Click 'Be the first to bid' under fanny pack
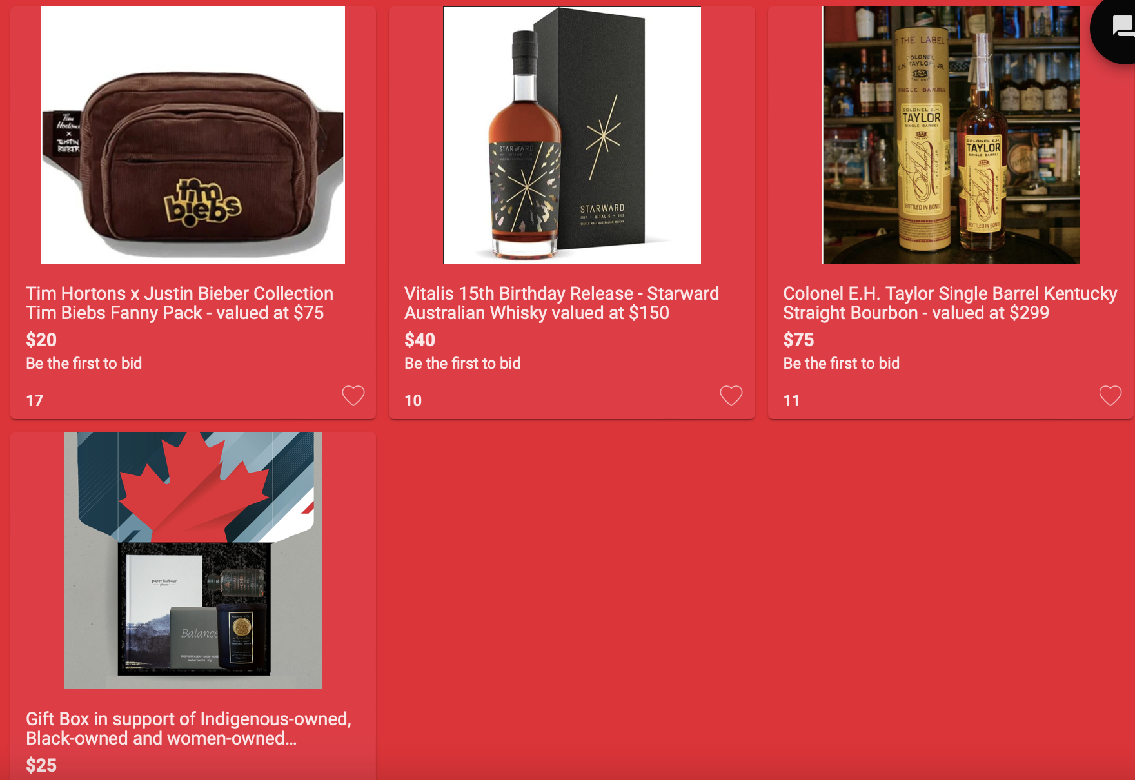 (84, 364)
